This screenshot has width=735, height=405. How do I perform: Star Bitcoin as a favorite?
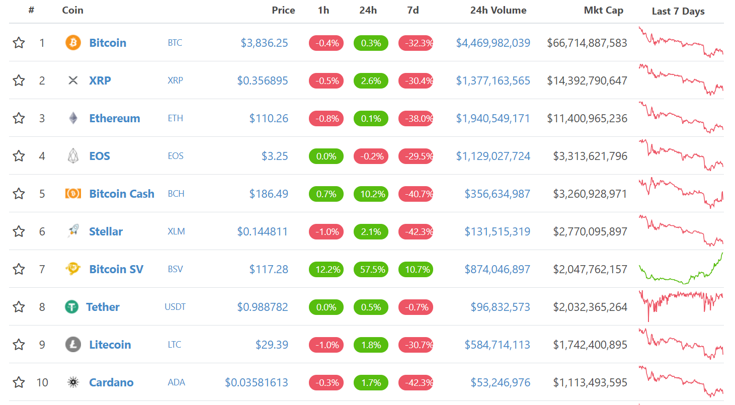[19, 43]
